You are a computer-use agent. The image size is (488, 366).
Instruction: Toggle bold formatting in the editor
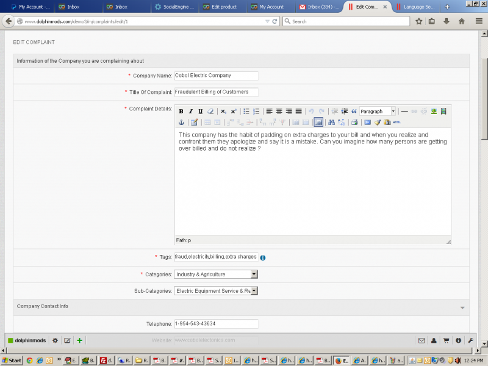click(x=181, y=112)
